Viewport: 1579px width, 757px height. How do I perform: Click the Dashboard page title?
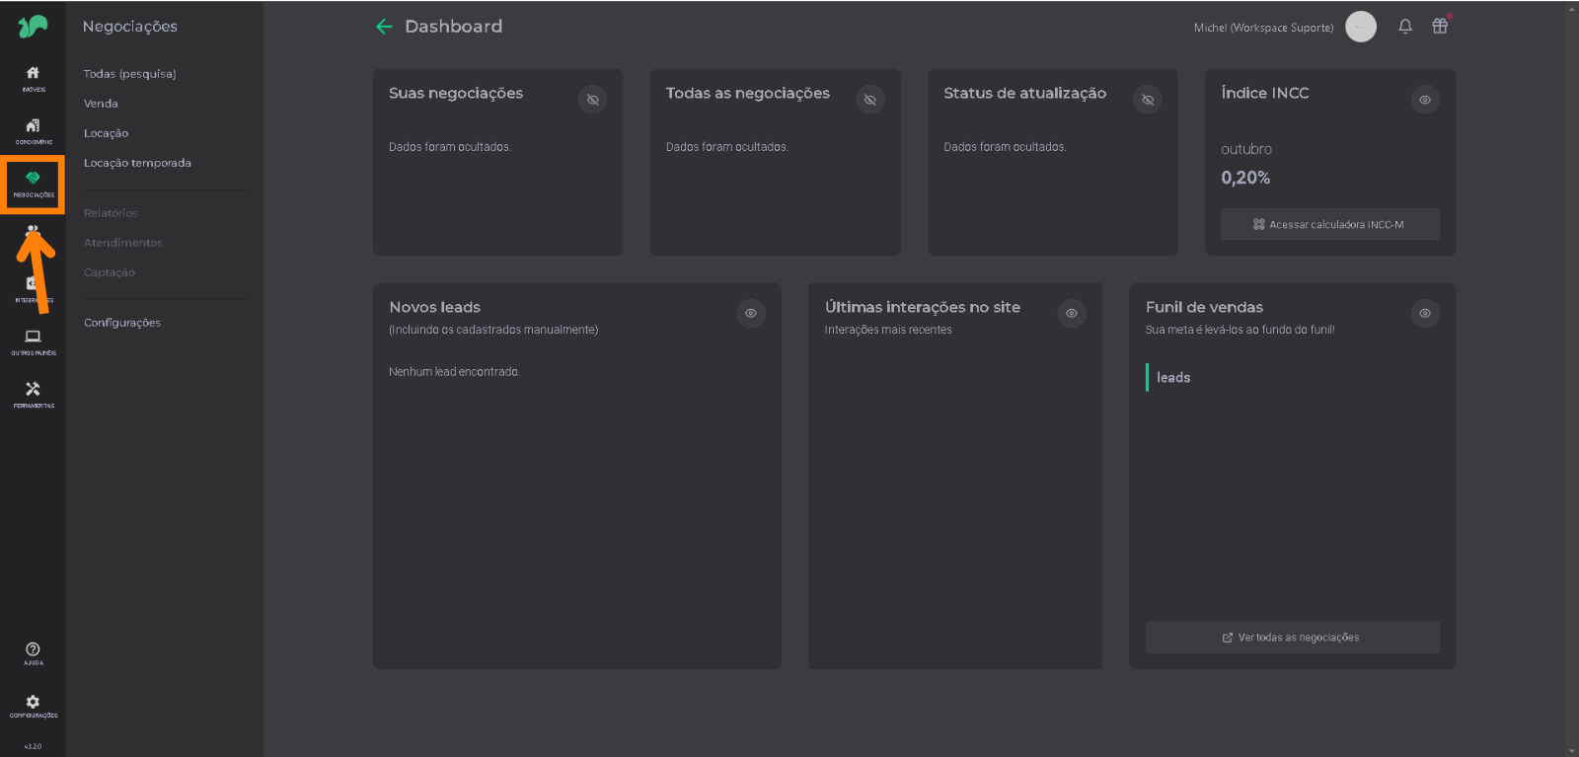tap(453, 27)
